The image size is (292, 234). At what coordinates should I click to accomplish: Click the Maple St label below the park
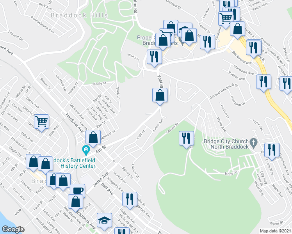pyautogui.click(x=100, y=83)
